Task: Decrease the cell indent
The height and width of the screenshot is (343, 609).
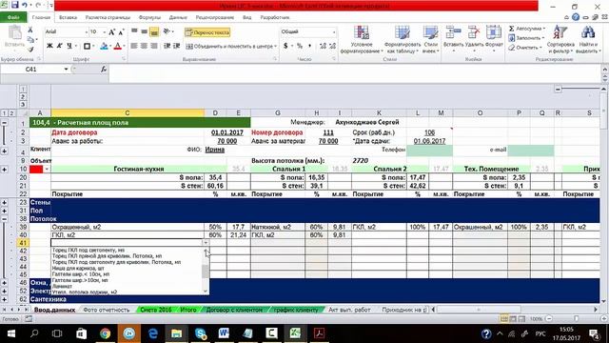Action: pyautogui.click(x=167, y=46)
